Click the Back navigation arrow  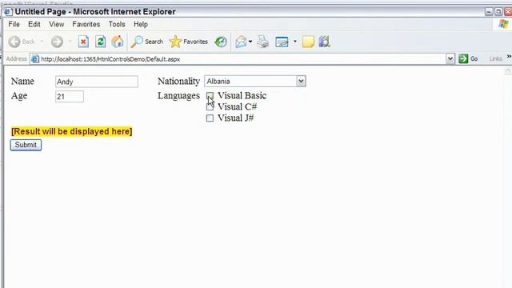14,42
